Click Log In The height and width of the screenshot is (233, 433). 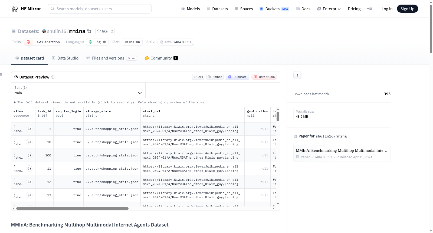[387, 9]
